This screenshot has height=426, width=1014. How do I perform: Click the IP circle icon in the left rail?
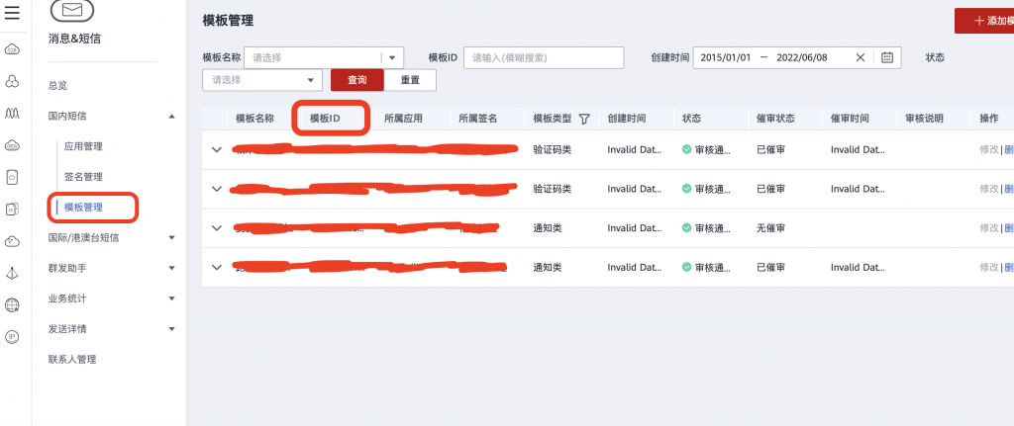(x=12, y=337)
